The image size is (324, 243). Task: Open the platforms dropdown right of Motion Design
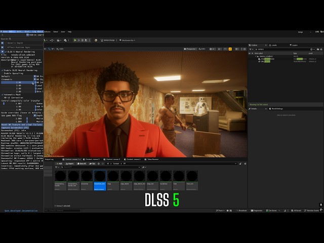point(127,40)
